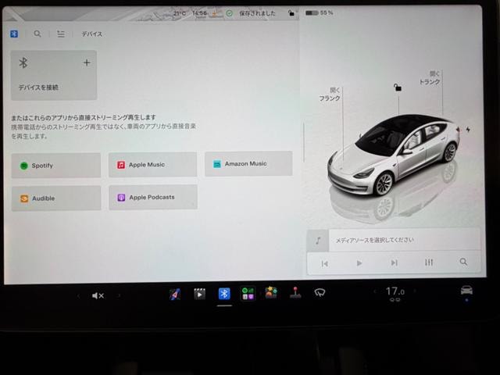
Task: Play the media
Action: [x=359, y=263]
